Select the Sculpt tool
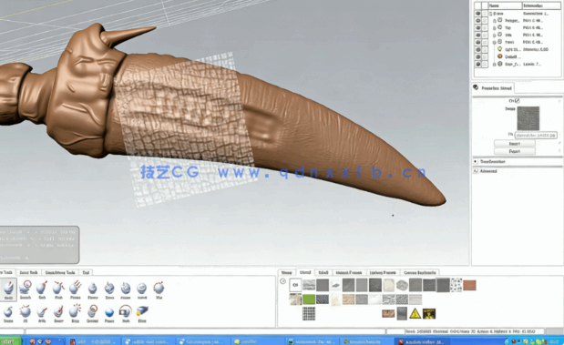564x345 pixels. pos(8,289)
